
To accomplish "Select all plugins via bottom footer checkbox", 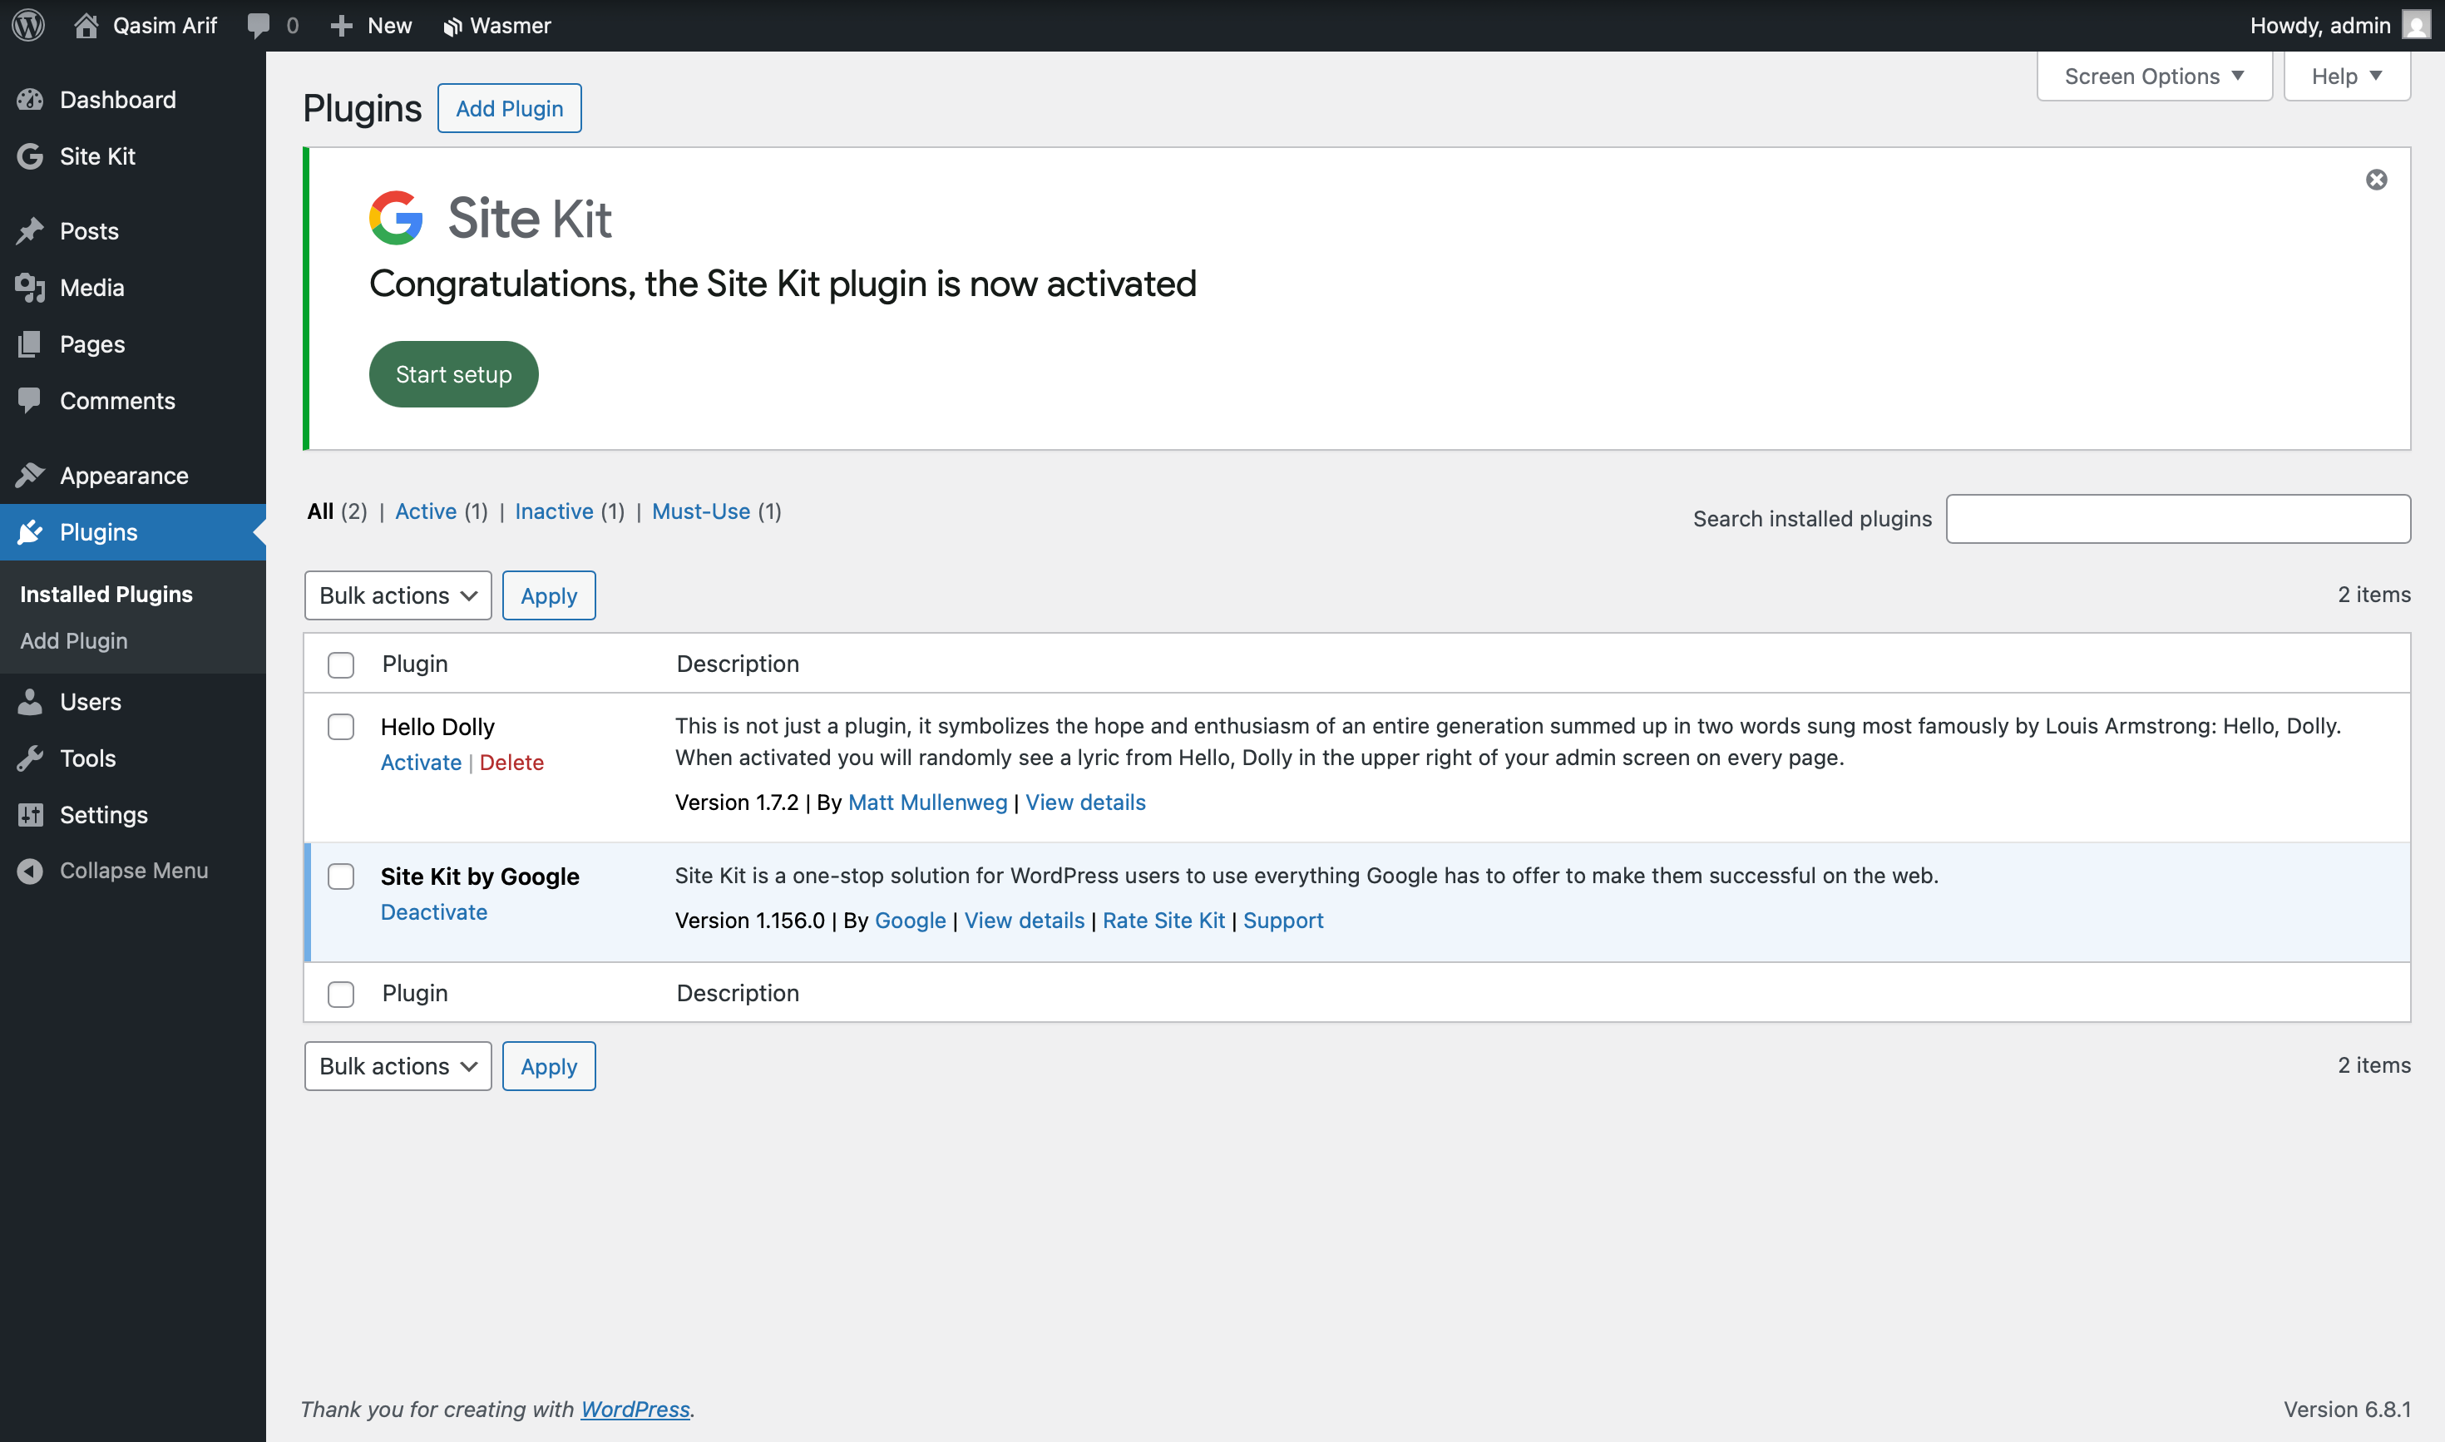I will (x=341, y=994).
